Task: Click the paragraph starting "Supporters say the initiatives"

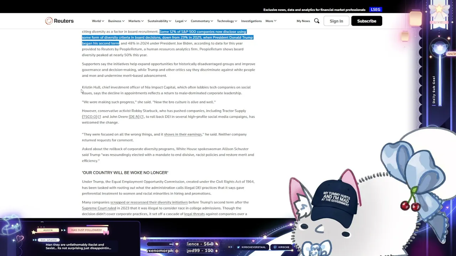Action: 169,70
